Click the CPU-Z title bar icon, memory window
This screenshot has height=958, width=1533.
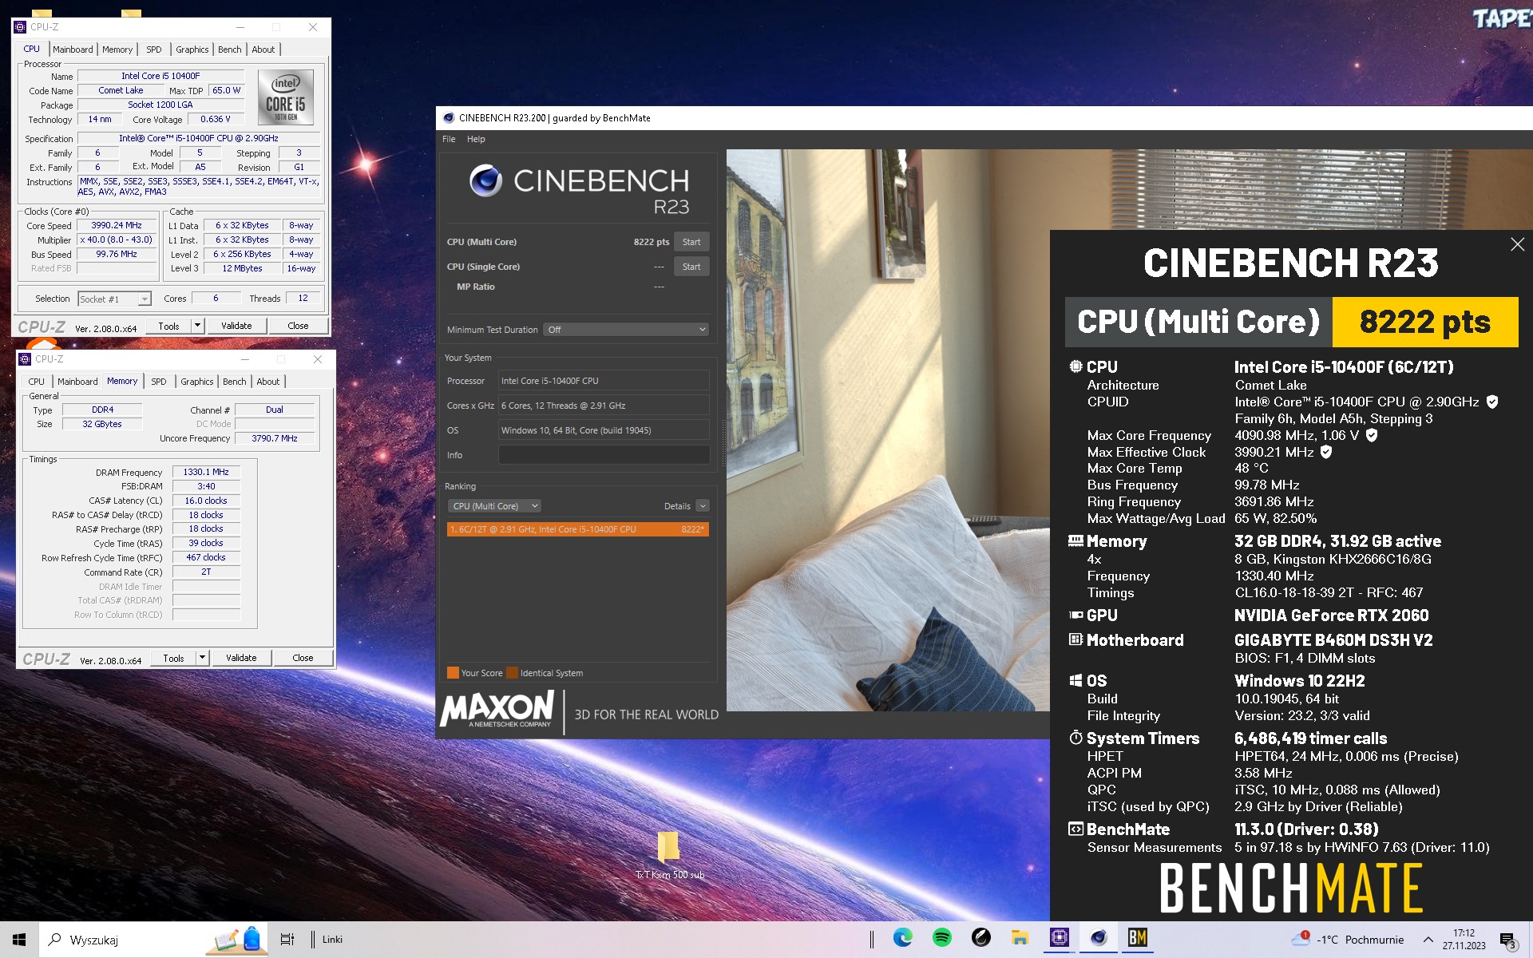(x=26, y=359)
